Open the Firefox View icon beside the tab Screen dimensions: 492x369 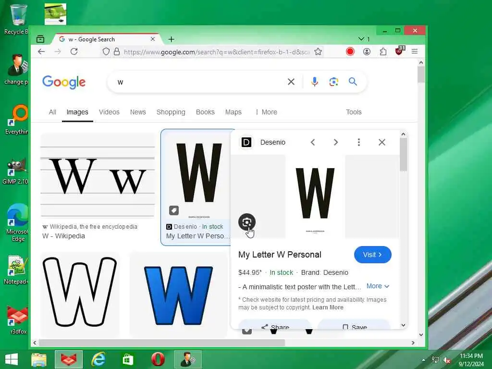(x=40, y=39)
